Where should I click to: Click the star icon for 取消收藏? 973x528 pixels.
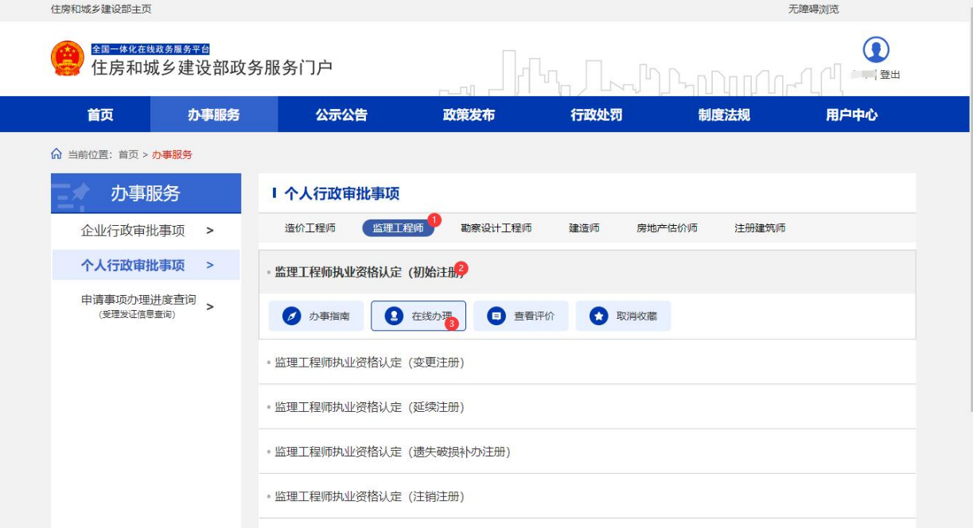tap(598, 316)
